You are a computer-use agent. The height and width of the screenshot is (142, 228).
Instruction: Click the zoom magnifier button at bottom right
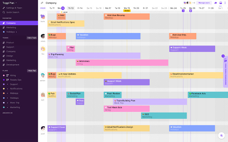pyautogui.click(x=222, y=136)
